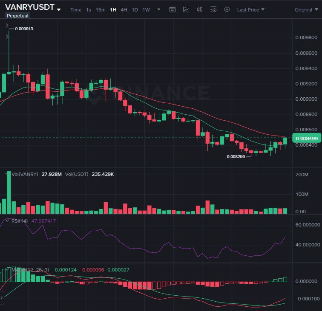Image resolution: width=322 pixels, height=311 pixels.
Task: Expand more time intervals dropdown
Action: (x=159, y=9)
